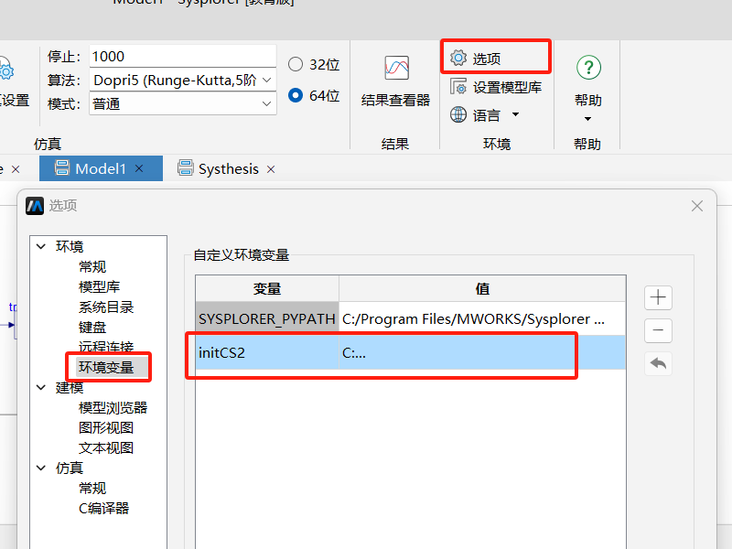Click the Model1 tab model icon
The image size is (732, 549).
61,167
